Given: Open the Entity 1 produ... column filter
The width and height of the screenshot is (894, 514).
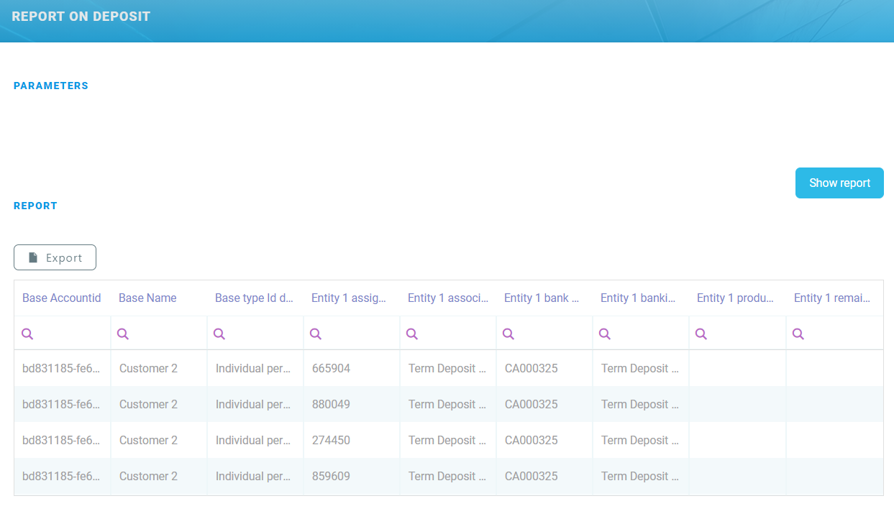Looking at the screenshot, I should point(701,333).
